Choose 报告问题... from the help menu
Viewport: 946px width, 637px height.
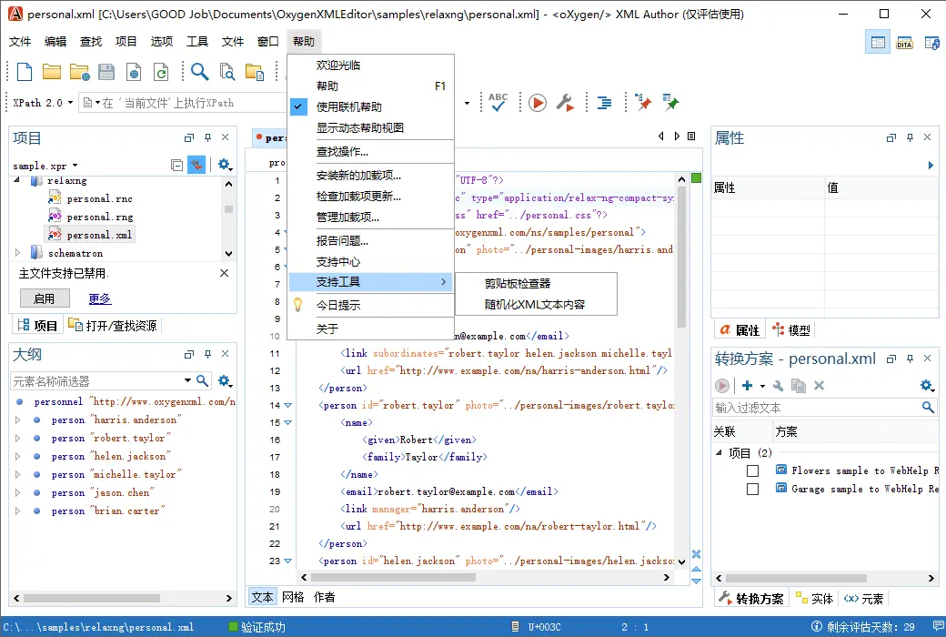[371, 240]
